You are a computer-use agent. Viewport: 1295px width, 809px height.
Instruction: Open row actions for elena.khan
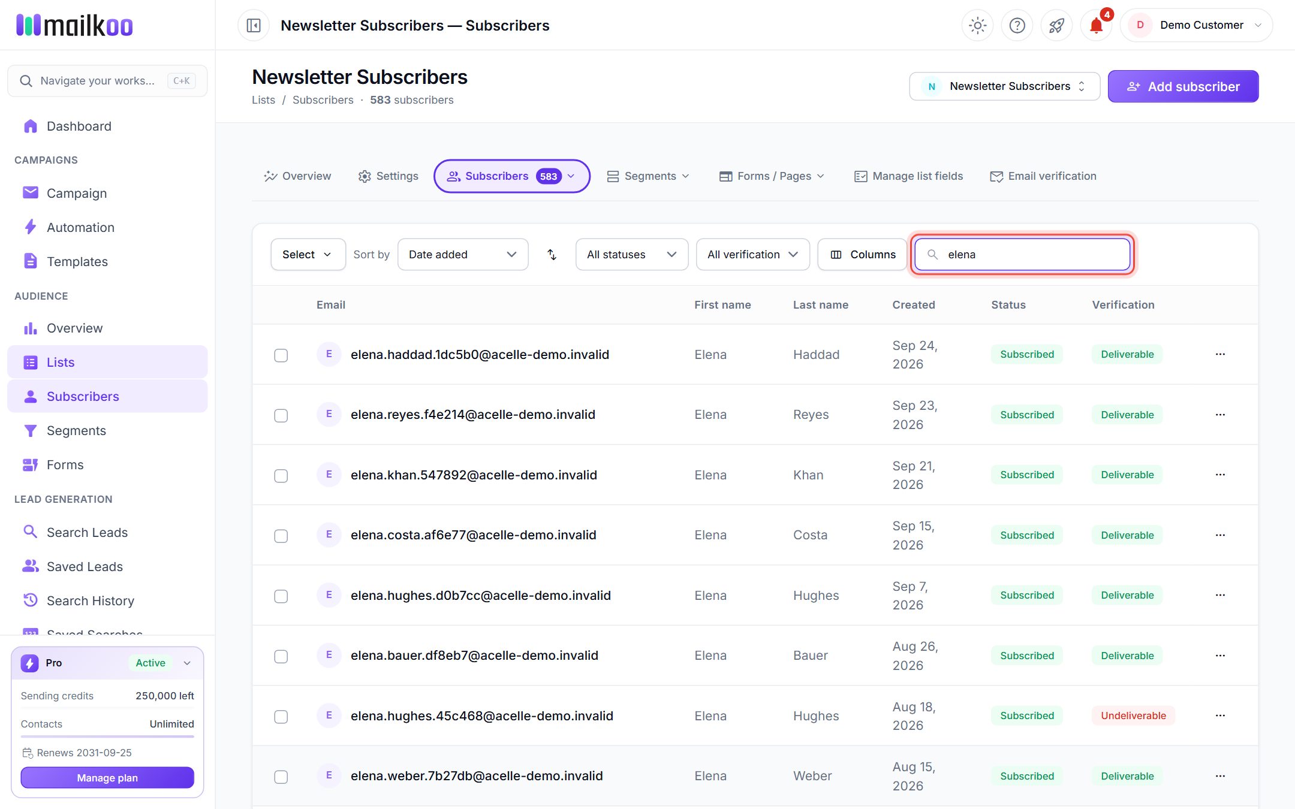[1220, 475]
